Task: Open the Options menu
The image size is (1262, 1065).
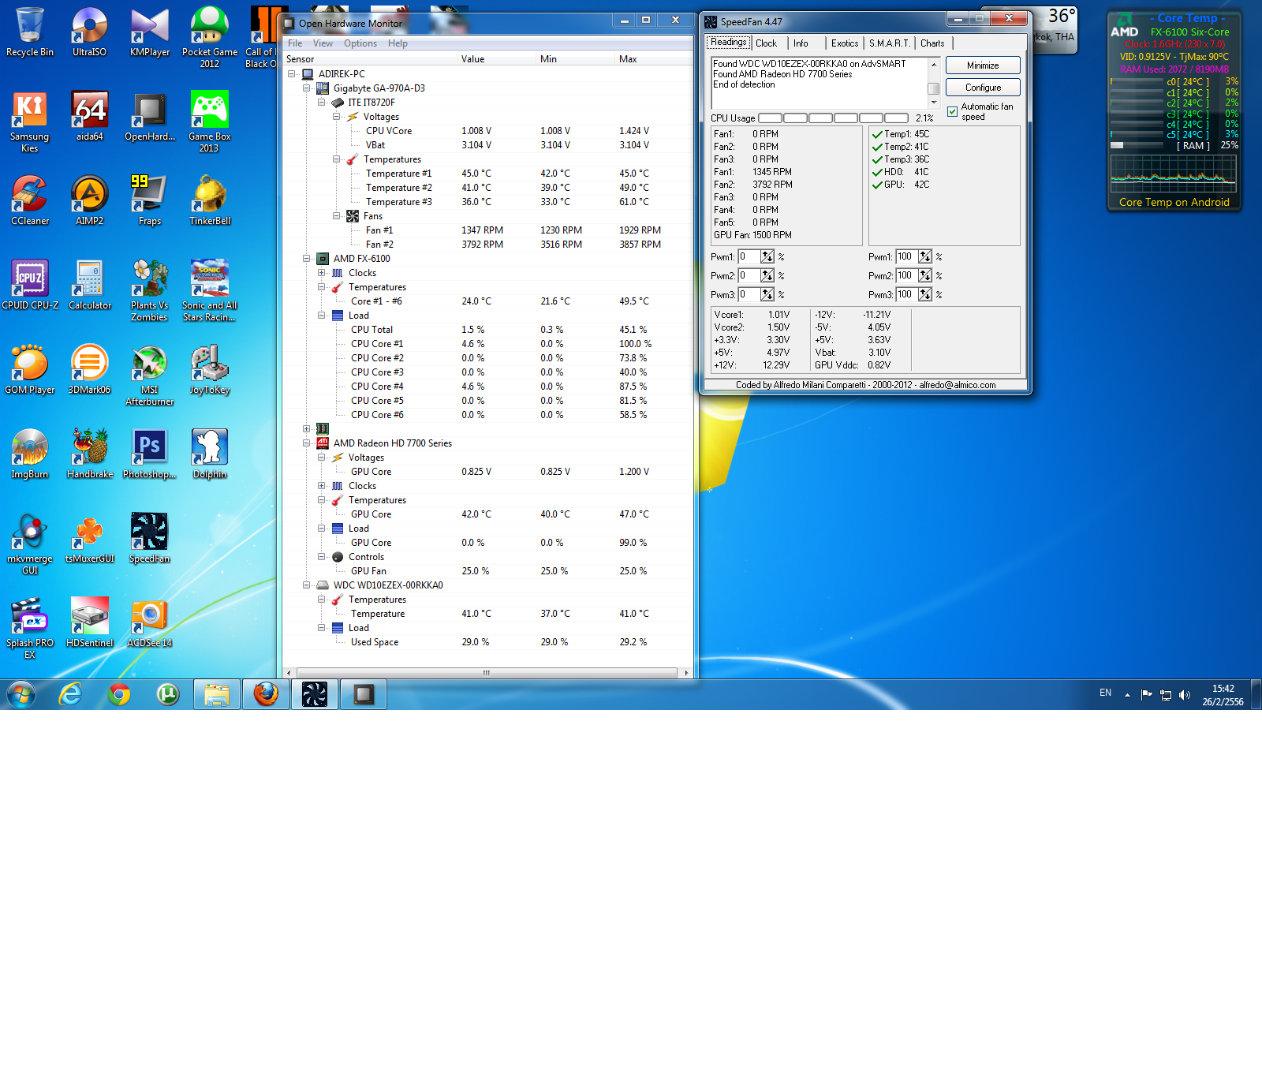Action: (360, 43)
